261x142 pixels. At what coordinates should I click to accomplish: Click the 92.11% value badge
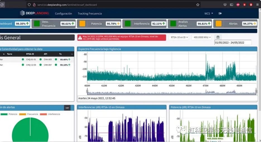click(159, 24)
